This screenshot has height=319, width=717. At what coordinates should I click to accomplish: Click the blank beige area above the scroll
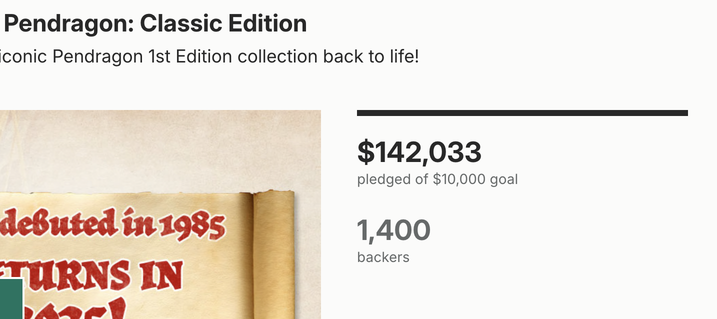point(160,150)
